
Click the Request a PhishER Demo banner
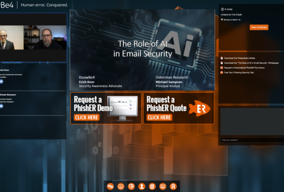(106, 108)
